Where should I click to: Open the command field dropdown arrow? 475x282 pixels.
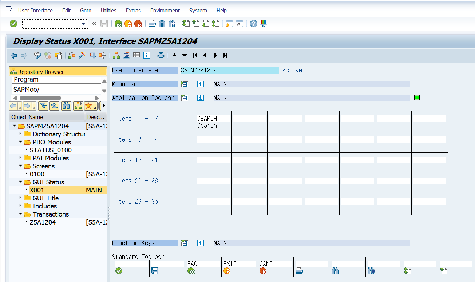click(x=84, y=24)
